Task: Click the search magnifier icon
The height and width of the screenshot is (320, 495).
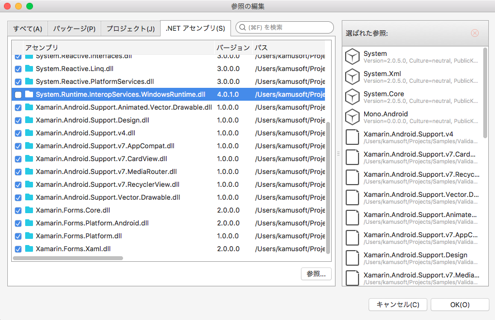Action: (242, 27)
